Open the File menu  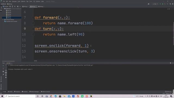tap(4, 1)
